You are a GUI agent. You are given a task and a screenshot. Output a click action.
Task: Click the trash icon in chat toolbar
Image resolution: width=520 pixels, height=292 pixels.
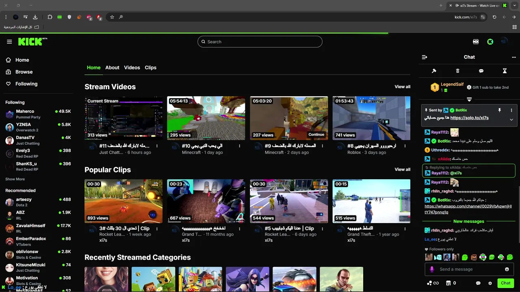click(x=457, y=71)
